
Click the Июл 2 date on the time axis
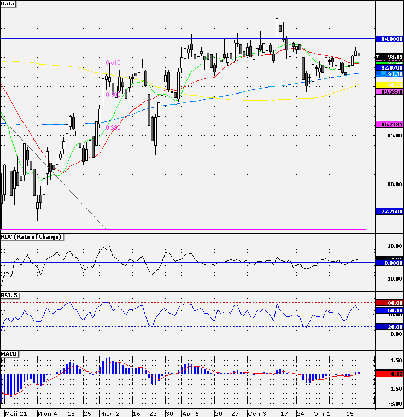[110, 414]
